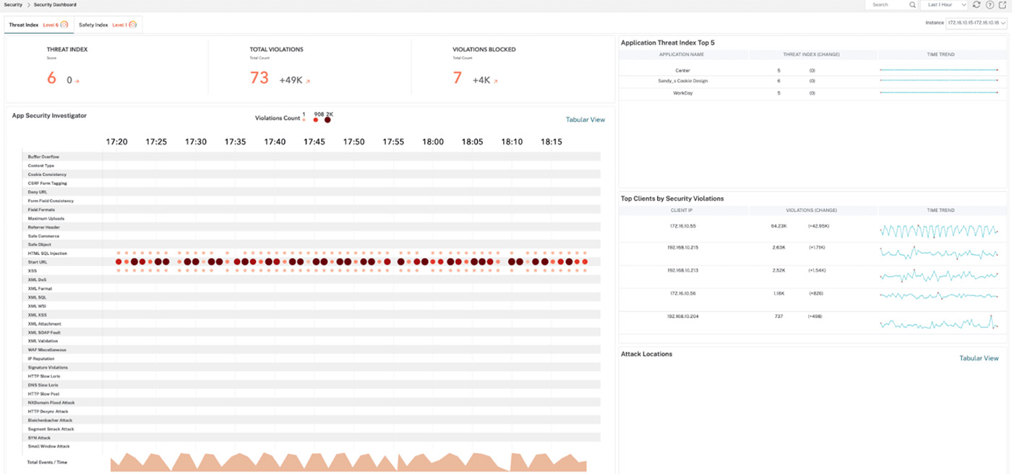Click the Start URL row label

(x=38, y=262)
